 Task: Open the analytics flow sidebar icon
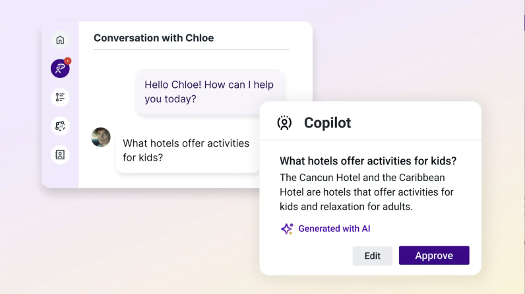(60, 126)
